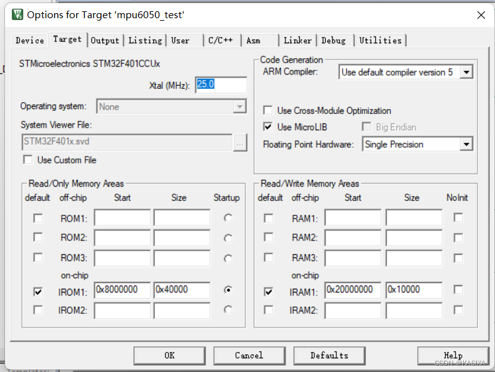Click the STMicroelectronics STM32F401CCUx device label
495x372 pixels.
tap(89, 64)
